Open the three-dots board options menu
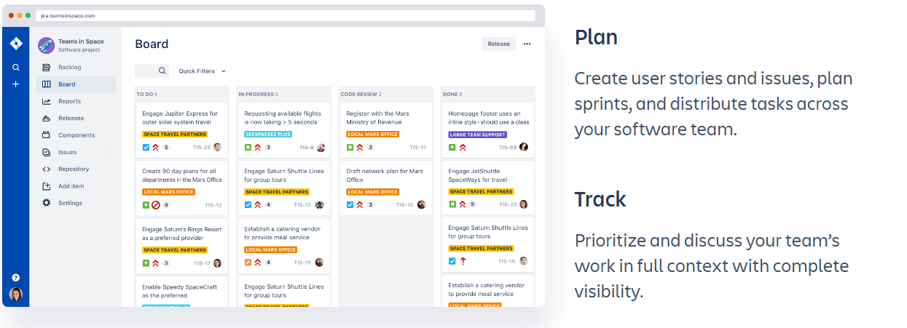 [527, 44]
